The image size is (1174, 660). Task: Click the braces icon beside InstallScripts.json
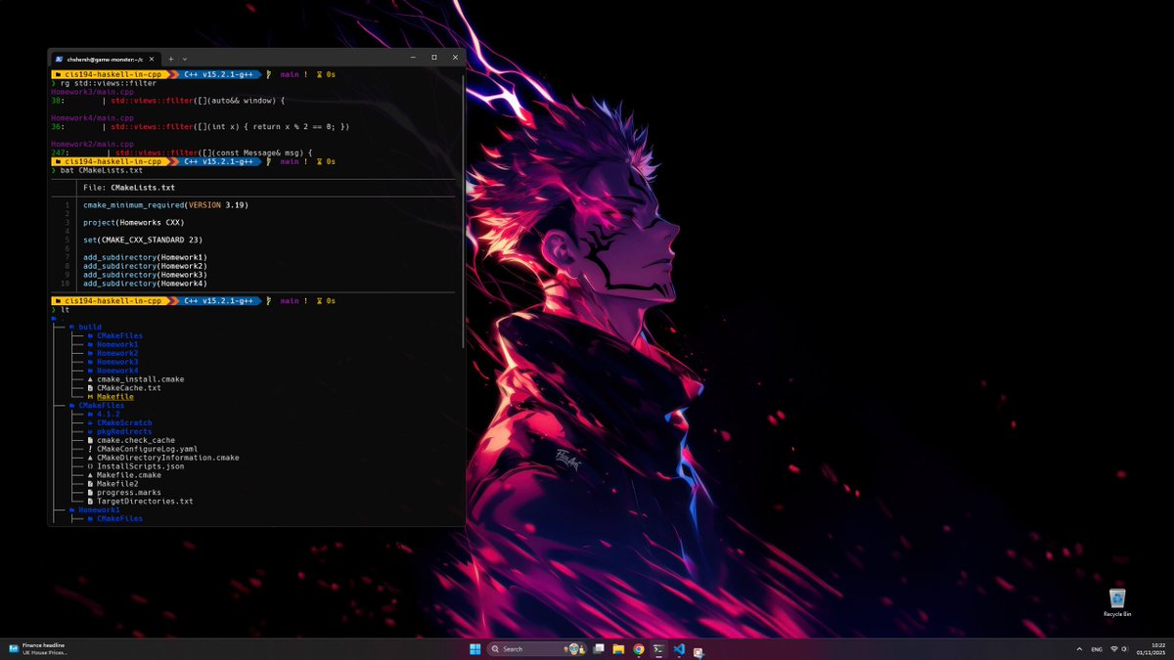90,466
